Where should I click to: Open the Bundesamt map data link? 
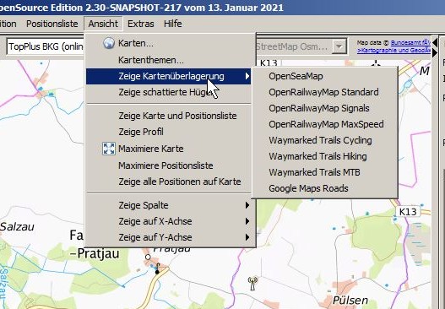[x=410, y=43]
